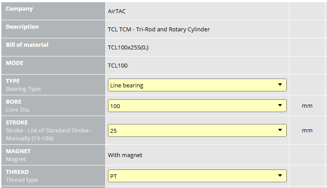Click the MAGNET row label

point(18,151)
